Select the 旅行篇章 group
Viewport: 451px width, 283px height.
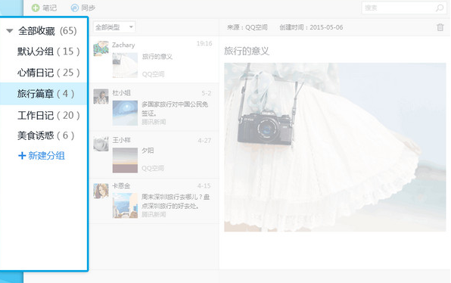click(x=44, y=94)
